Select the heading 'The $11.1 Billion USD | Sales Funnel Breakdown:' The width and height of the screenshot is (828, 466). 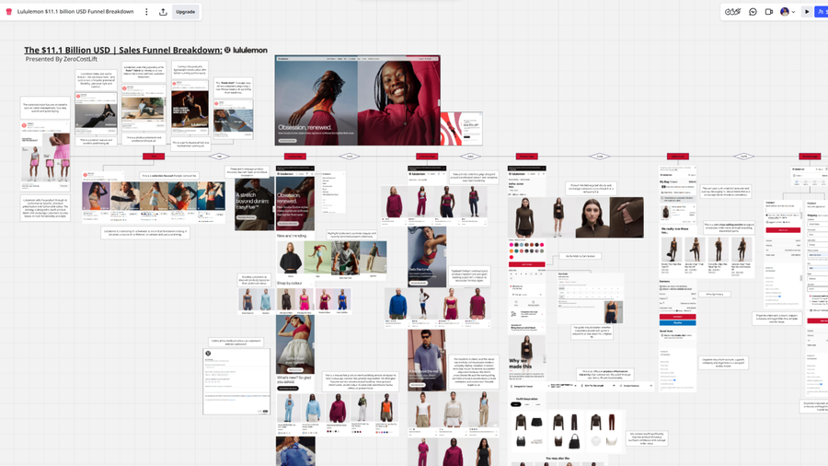123,51
